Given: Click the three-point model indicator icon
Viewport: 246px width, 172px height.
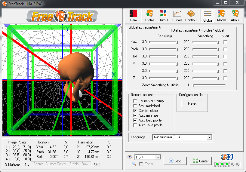Looking at the screenshot, I should (x=227, y=157).
